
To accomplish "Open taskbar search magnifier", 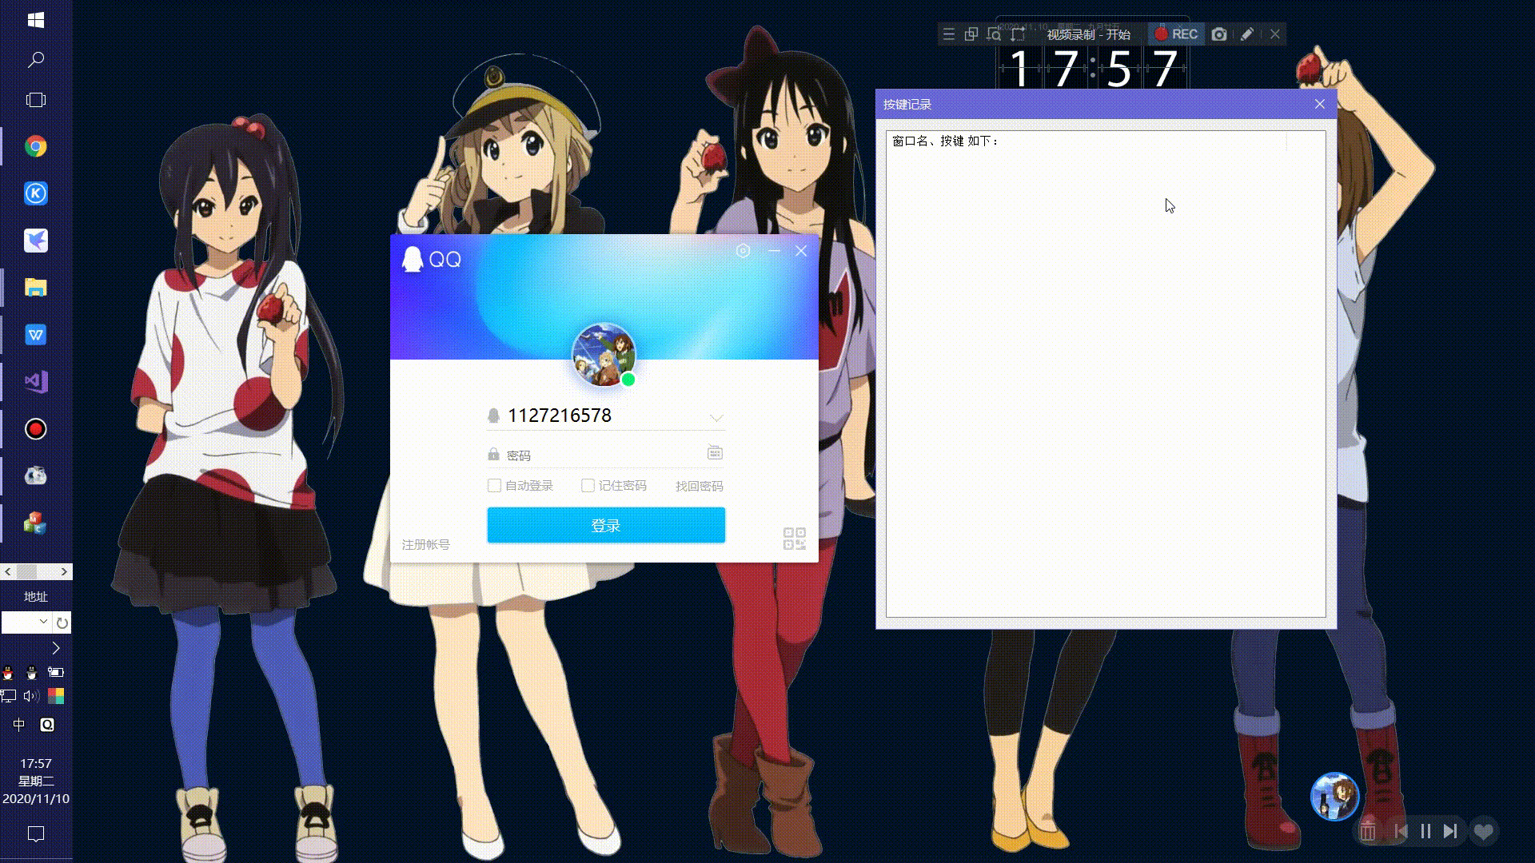I will tap(35, 60).
